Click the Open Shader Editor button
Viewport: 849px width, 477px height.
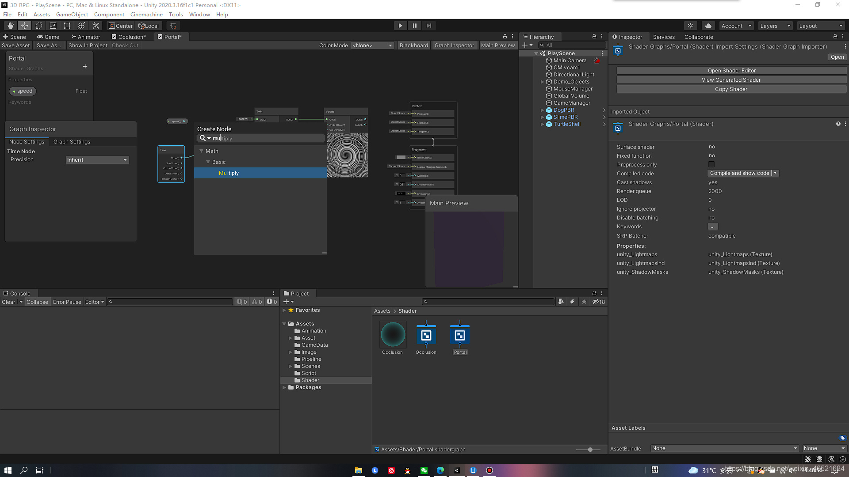[x=731, y=71]
